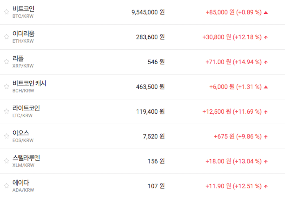The height and width of the screenshot is (197, 285).
Task: Toggle the 에이다 favorite star
Action: pyautogui.click(x=6, y=186)
